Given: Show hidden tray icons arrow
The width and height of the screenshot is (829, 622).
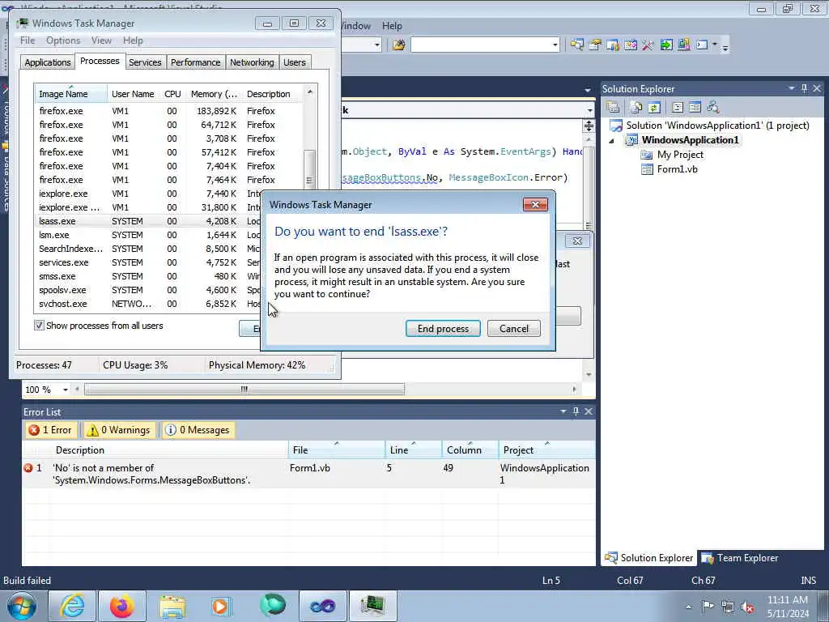Looking at the screenshot, I should (688, 607).
